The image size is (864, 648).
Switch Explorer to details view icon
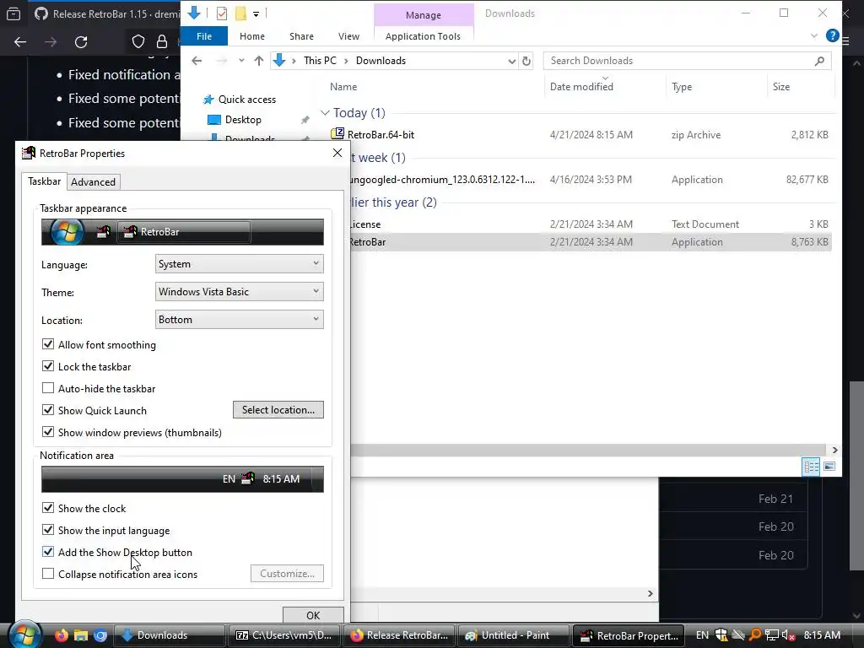click(811, 467)
